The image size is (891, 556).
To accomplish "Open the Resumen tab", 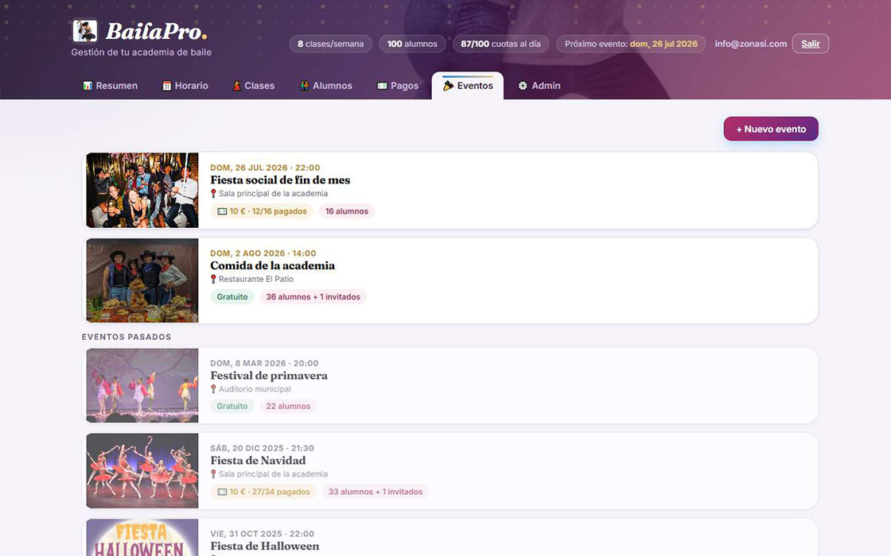I will click(x=111, y=86).
